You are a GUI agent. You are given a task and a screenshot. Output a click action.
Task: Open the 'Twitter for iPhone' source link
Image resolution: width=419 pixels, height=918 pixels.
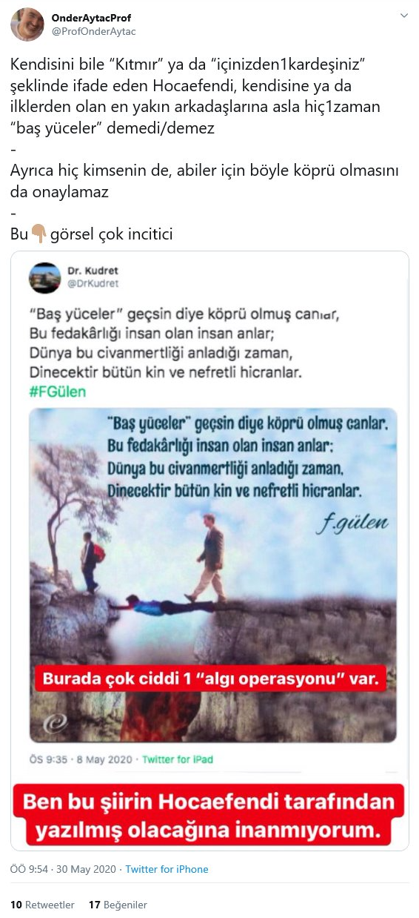click(x=167, y=869)
